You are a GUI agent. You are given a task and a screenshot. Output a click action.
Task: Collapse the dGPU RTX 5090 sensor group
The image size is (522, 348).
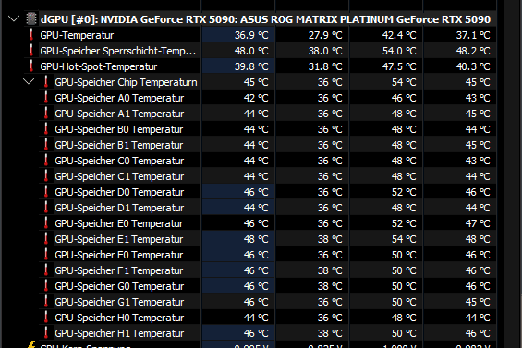[14, 19]
